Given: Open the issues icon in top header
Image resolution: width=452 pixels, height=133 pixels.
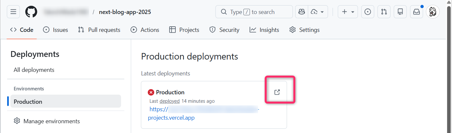Looking at the screenshot, I should point(367,12).
